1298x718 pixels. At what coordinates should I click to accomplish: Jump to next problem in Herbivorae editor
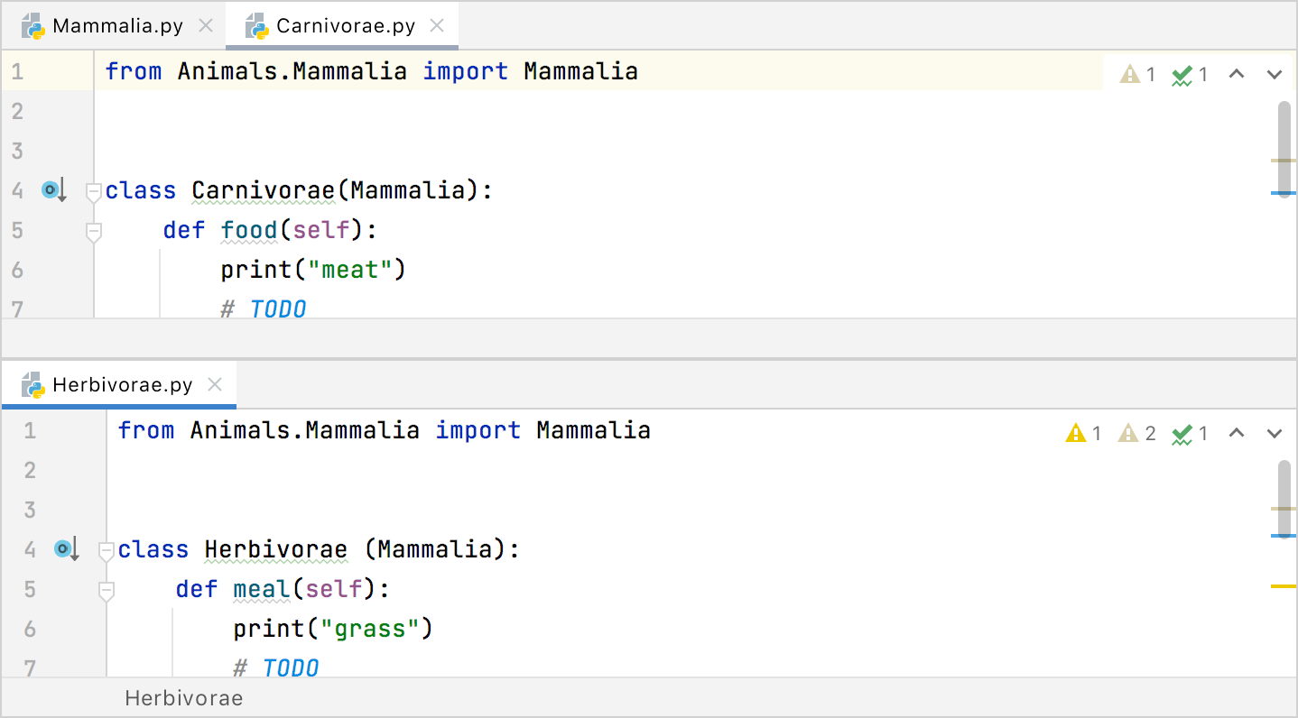coord(1275,433)
